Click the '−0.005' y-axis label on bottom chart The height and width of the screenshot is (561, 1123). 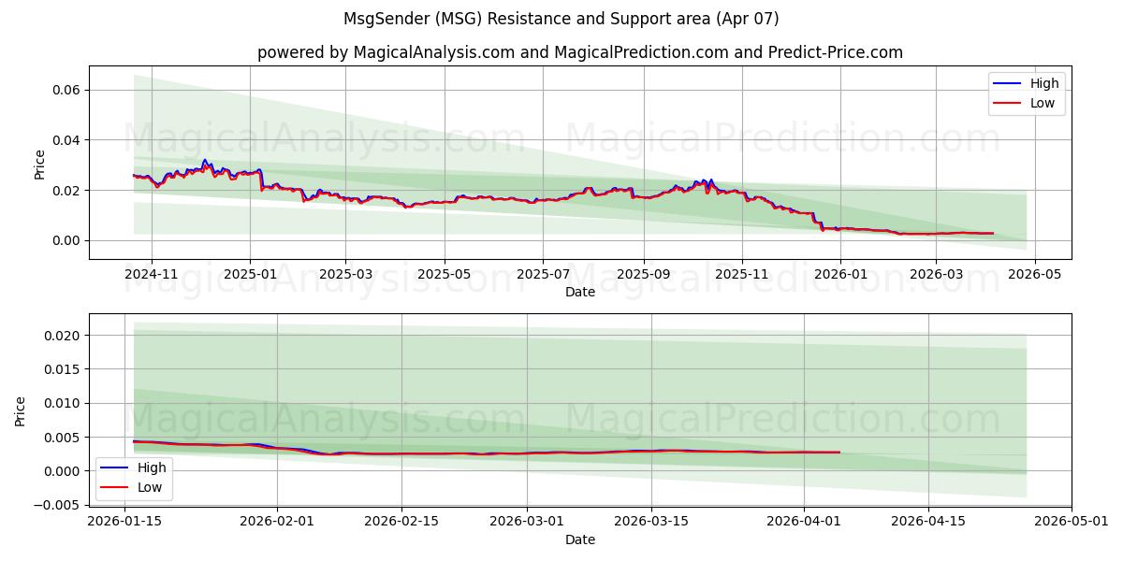coord(57,506)
